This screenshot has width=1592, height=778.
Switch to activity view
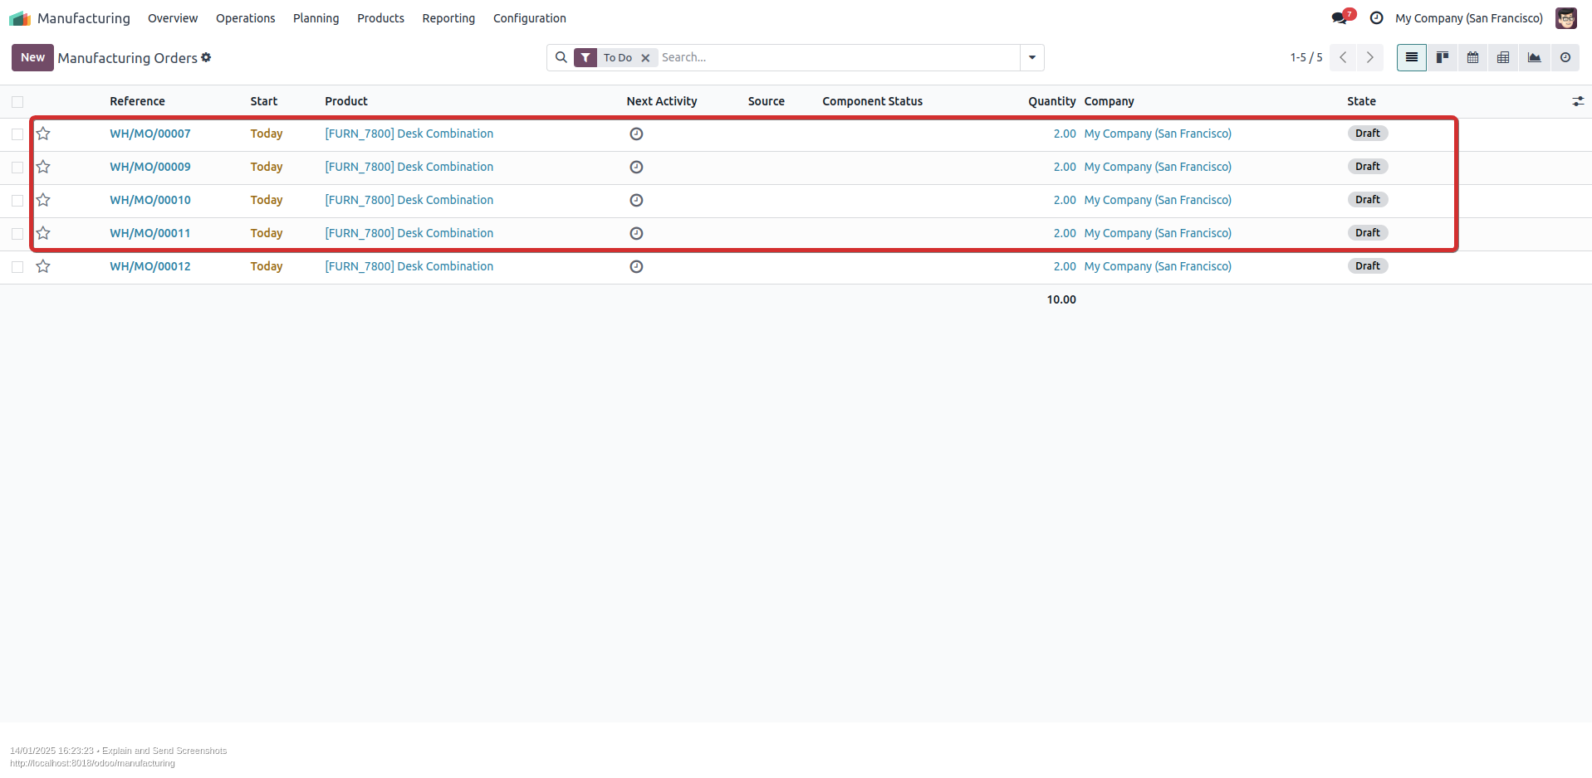click(1565, 57)
